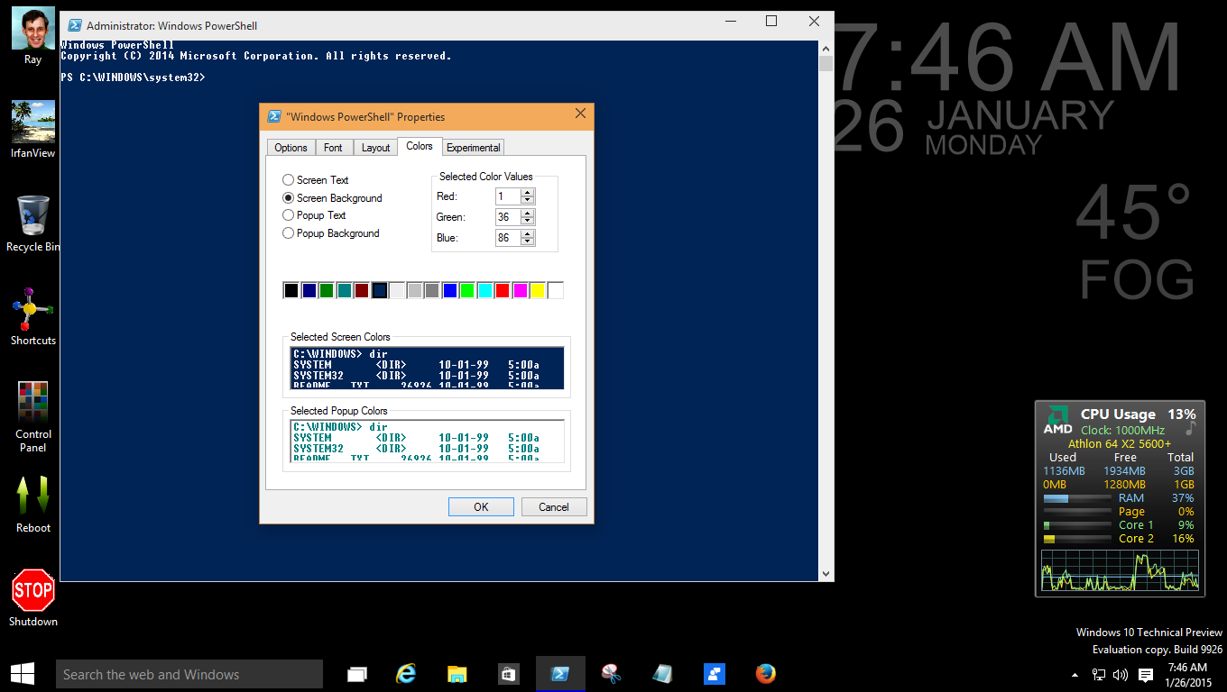Select the Colors tab

point(420,146)
